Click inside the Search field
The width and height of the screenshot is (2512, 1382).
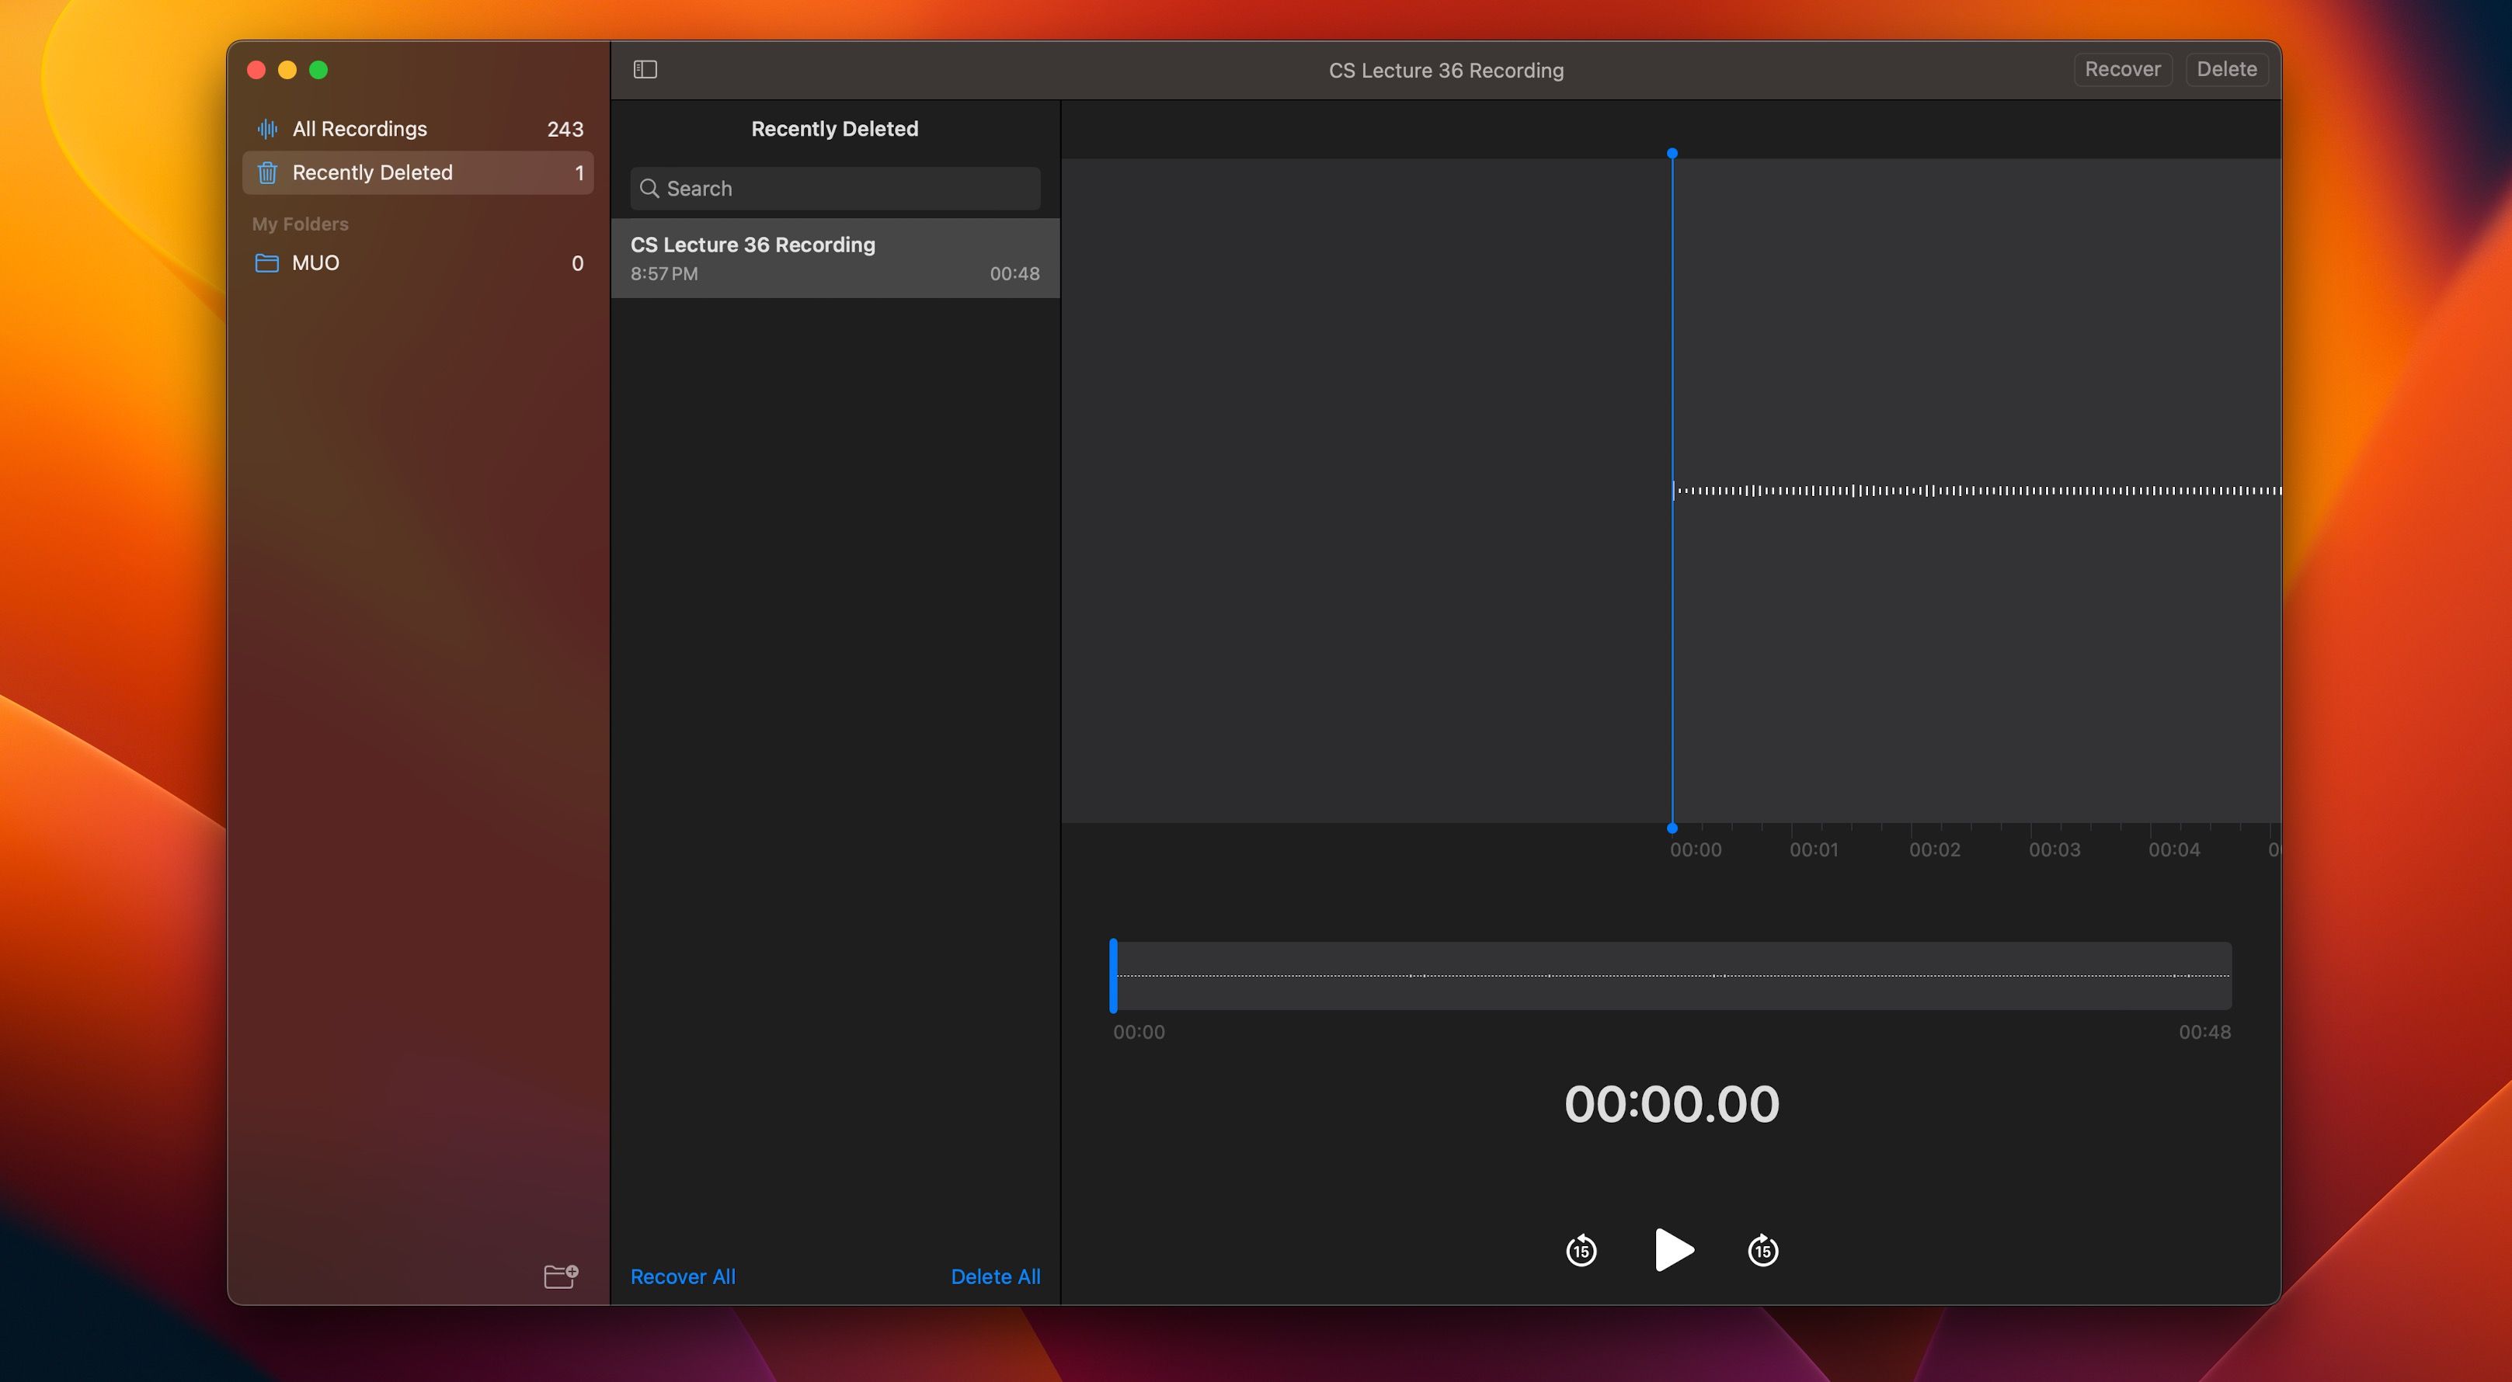click(x=833, y=188)
